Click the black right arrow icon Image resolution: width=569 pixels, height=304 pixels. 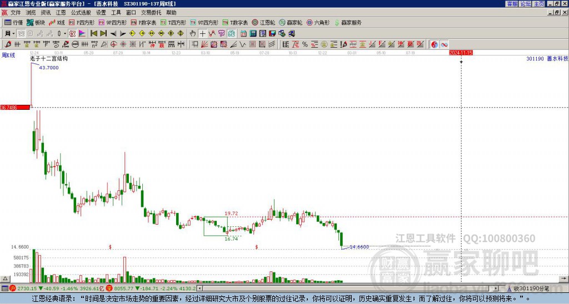123,34
